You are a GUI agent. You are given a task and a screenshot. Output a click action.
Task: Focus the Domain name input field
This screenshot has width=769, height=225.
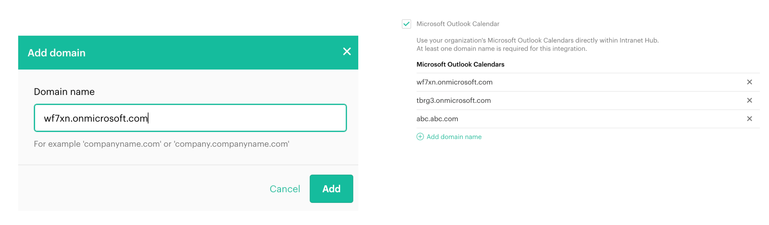pos(190,118)
